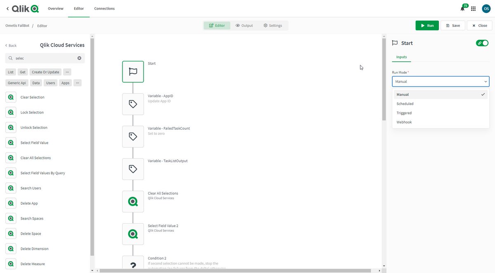Open Ometis FailBot breadcrumb link
495x273 pixels.
click(17, 26)
